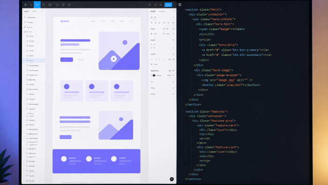The width and height of the screenshot is (328, 185).
Task: Click the first icon in Appearance header
Action: click(170, 71)
